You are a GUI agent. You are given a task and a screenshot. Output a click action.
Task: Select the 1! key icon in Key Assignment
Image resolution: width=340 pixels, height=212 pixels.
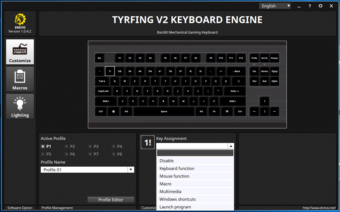click(x=148, y=142)
